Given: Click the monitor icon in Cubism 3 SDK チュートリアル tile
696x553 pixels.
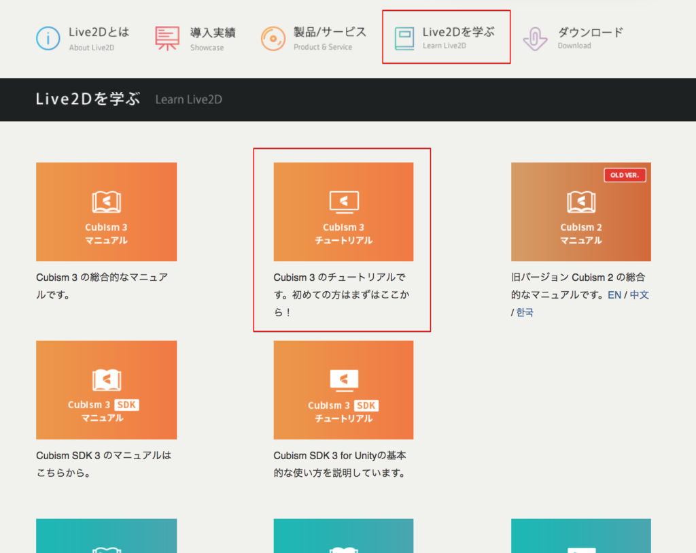Looking at the screenshot, I should (x=344, y=380).
